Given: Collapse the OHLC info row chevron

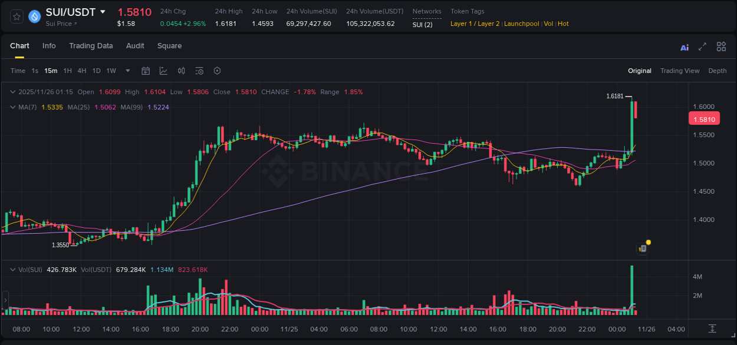Looking at the screenshot, I should tap(13, 92).
